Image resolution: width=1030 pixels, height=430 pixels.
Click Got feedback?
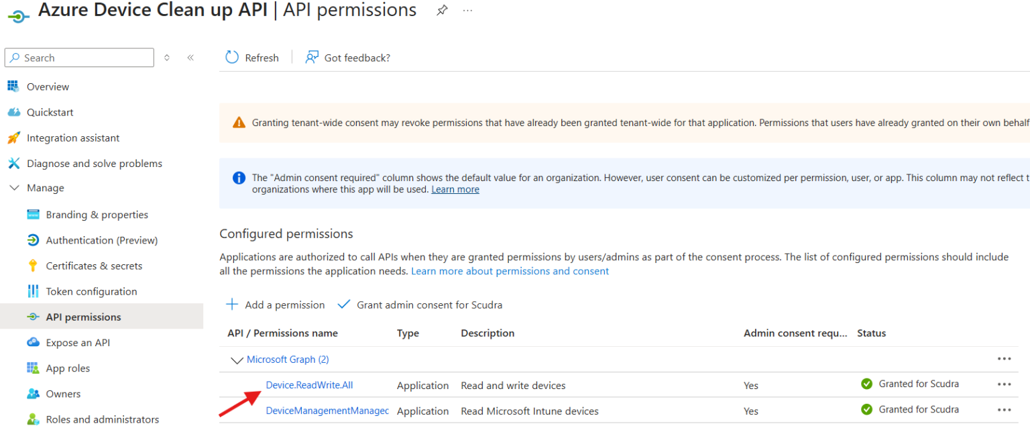348,58
